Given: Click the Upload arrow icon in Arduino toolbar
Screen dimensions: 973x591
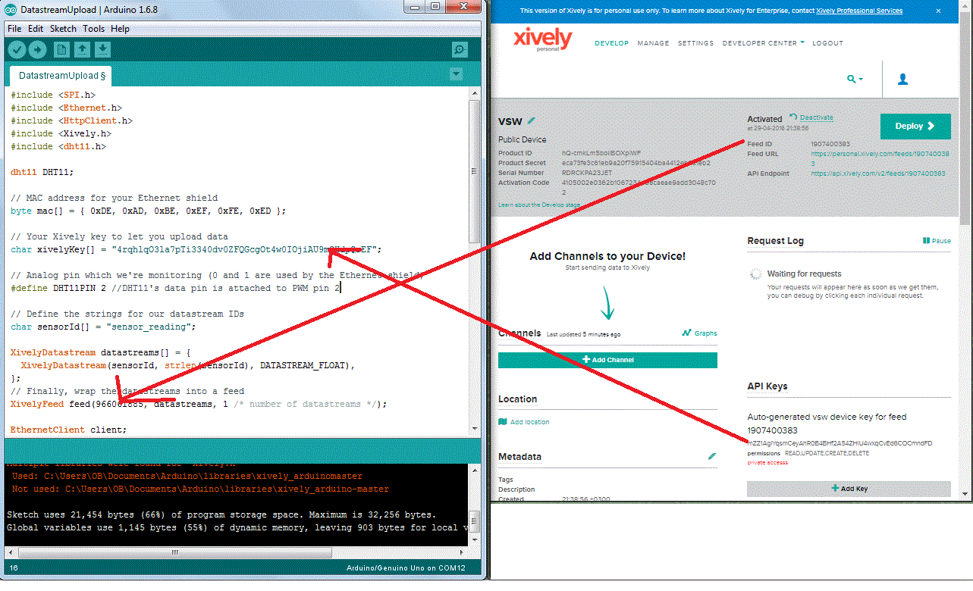Looking at the screenshot, I should [x=37, y=50].
